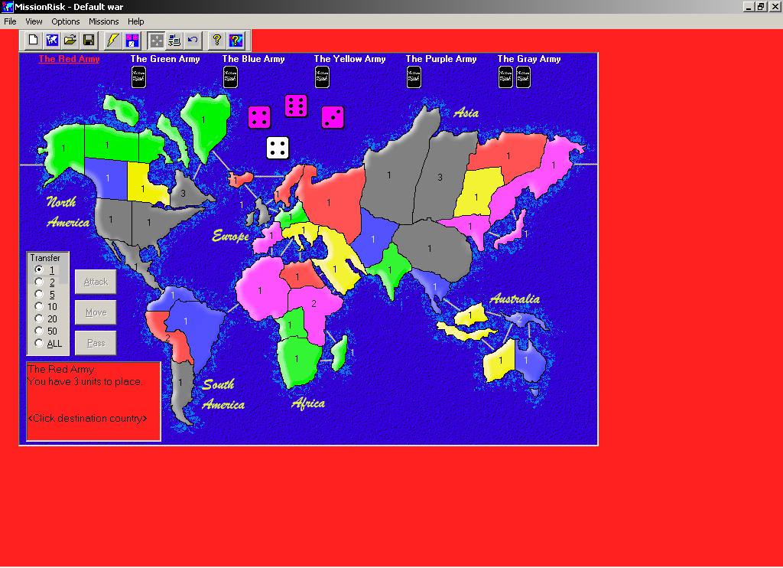Viewport: 783px width, 568px height.
Task: Click the undo arrow toolbar icon
Action: 193,40
